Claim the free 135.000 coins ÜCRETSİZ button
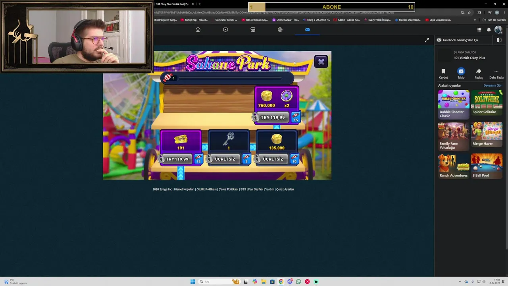The image size is (508, 286). click(273, 159)
